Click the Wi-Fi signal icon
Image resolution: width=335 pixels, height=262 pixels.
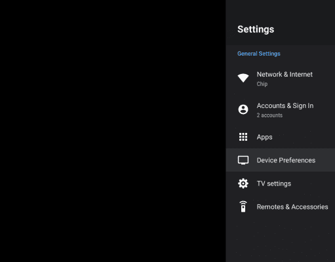243,78
